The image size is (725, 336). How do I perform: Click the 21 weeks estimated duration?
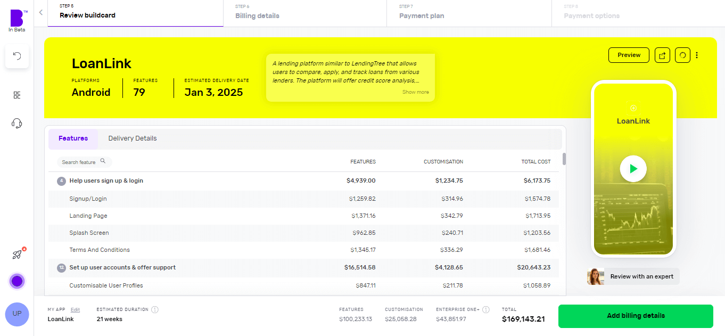point(109,319)
